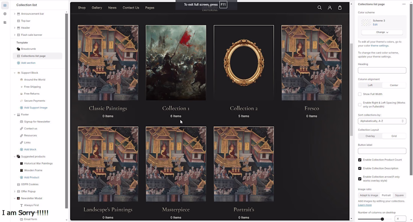Open the Sort collections by dropdown
This screenshot has width=413, height=222.
[x=382, y=121]
